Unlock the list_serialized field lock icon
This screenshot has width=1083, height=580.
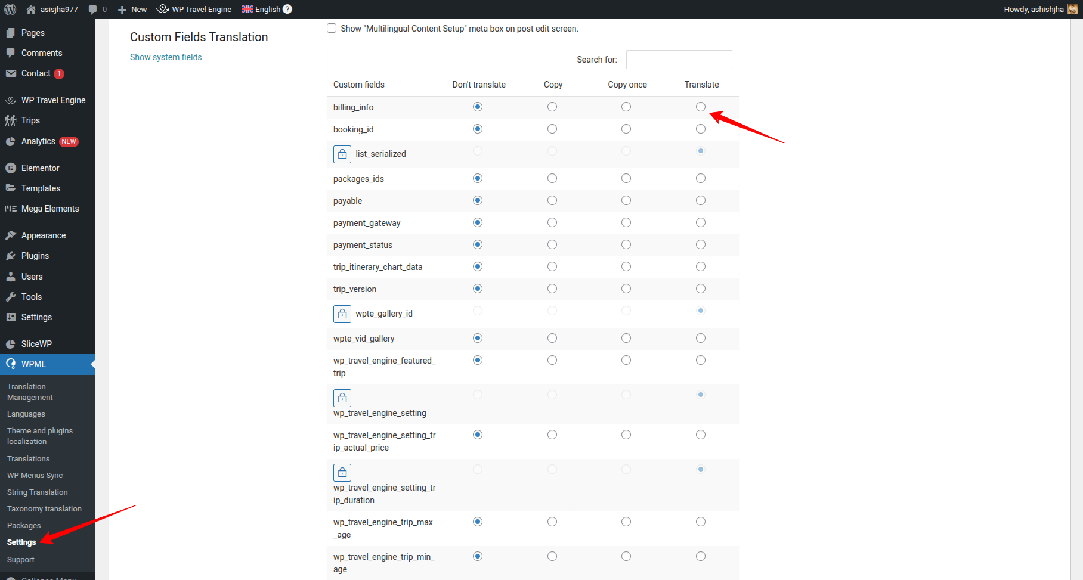tap(342, 154)
